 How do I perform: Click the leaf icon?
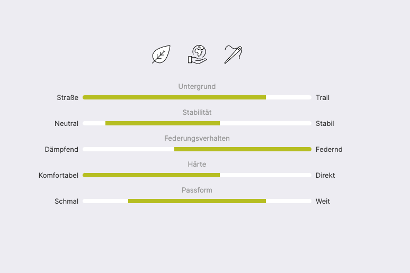(161, 54)
